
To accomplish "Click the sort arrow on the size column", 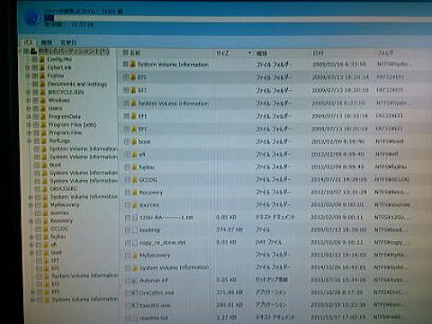I will tap(249, 53).
